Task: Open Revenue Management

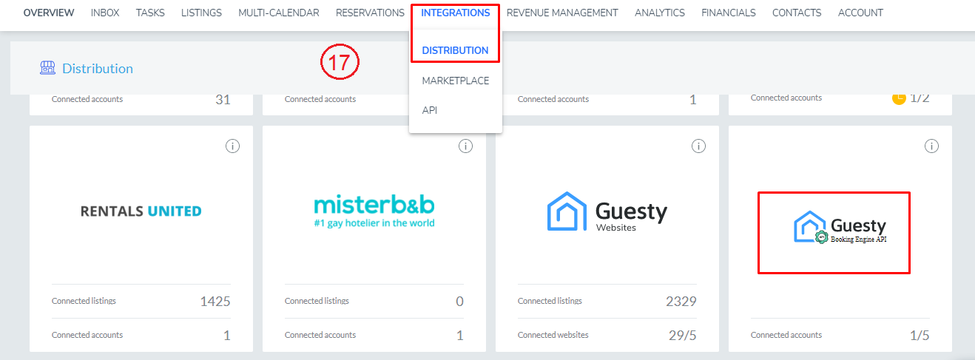Action: click(x=562, y=13)
